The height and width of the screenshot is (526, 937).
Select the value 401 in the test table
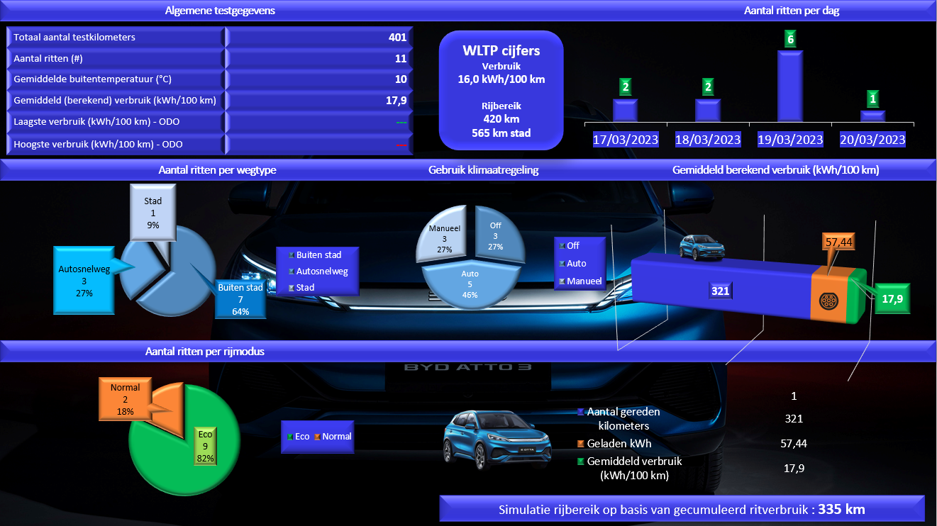coord(398,37)
